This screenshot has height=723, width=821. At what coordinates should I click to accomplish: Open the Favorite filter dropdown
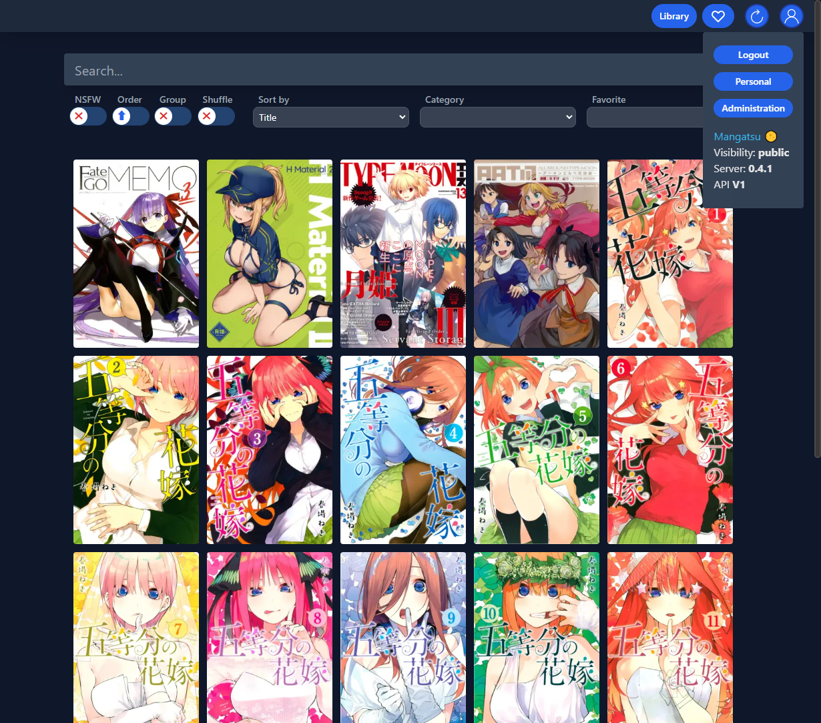coord(645,117)
